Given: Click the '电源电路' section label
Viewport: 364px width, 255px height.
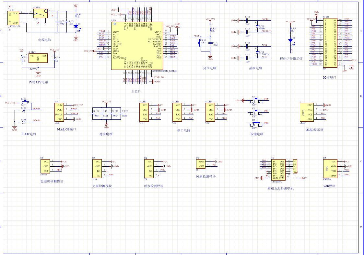Looking at the screenshot, I should [x=44, y=40].
